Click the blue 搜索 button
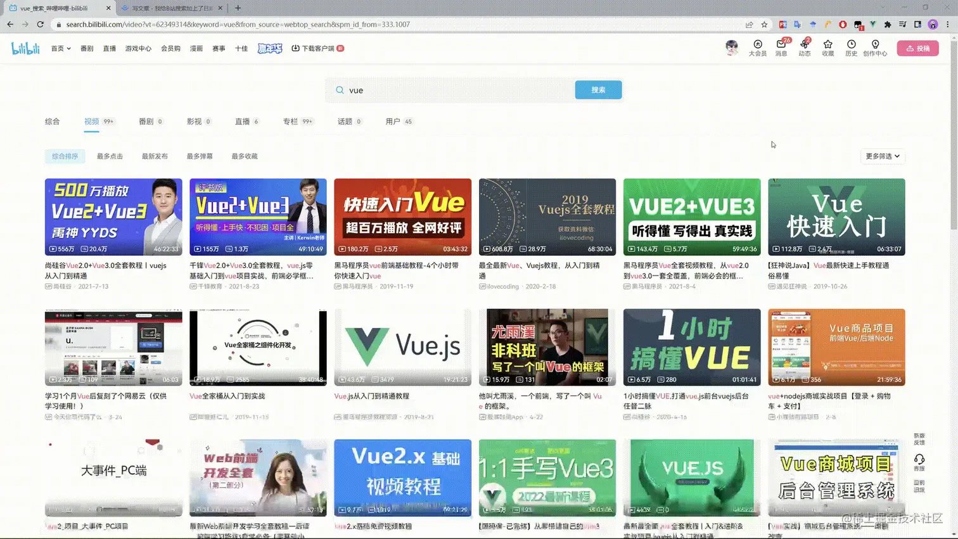The height and width of the screenshot is (539, 958). click(598, 90)
